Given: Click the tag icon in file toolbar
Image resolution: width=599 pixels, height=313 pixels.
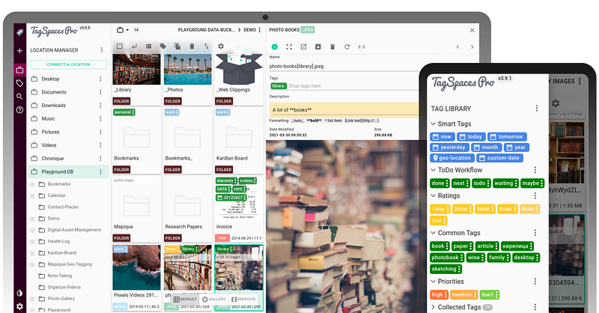Looking at the screenshot, I should (162, 46).
